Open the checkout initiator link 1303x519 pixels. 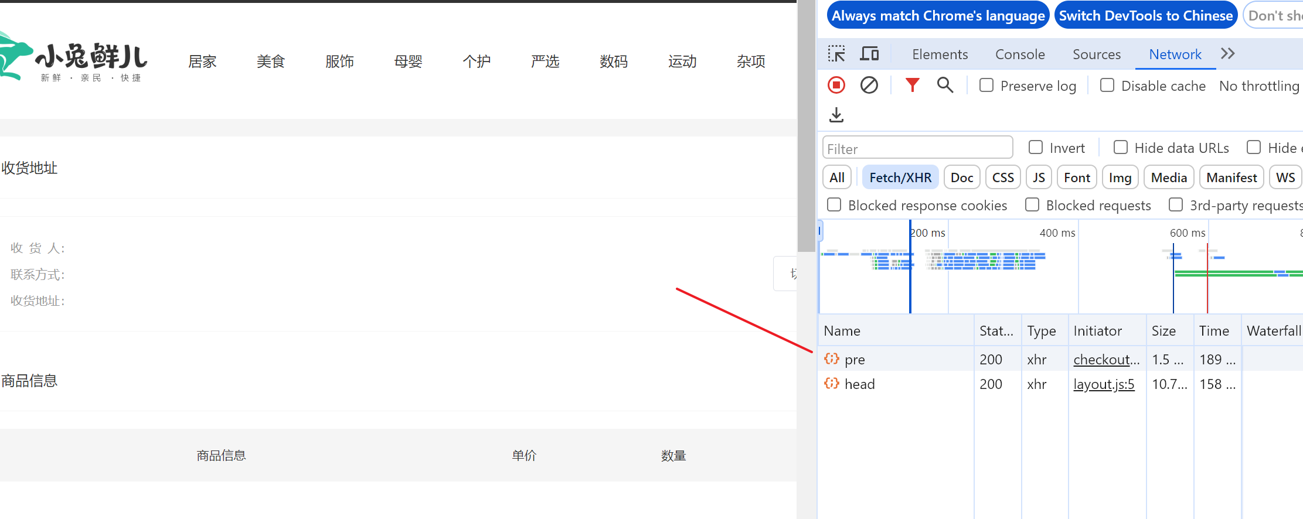pos(1106,359)
